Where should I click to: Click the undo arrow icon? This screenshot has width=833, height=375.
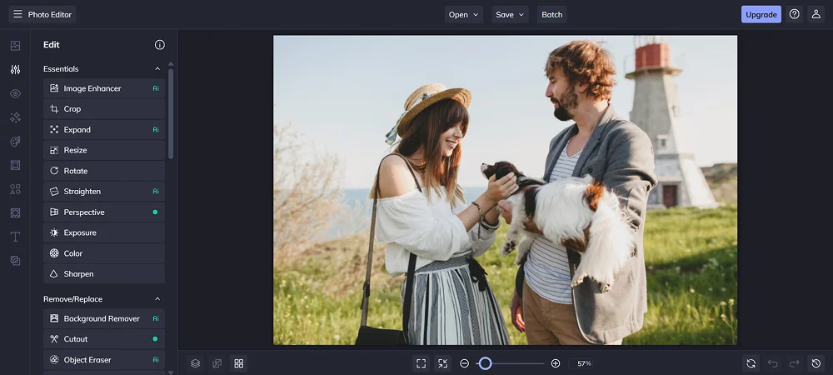tap(773, 363)
